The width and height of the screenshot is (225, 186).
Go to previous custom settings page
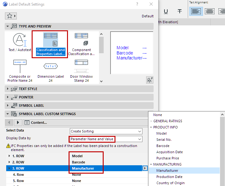click(x=9, y=123)
